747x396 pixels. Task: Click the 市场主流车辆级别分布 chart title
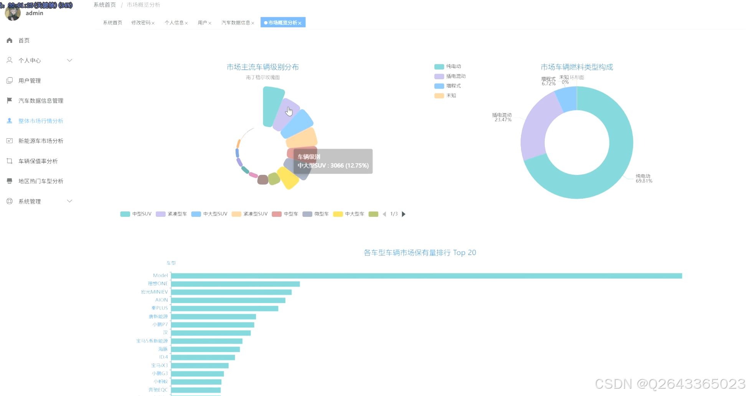(x=263, y=67)
